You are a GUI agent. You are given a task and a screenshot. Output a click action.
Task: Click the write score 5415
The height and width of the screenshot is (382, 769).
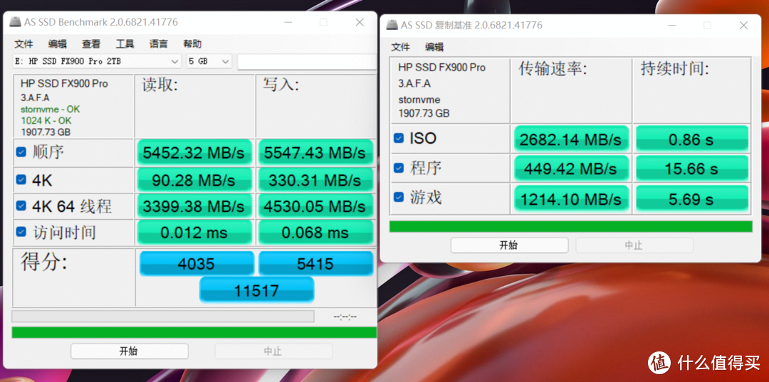315,263
